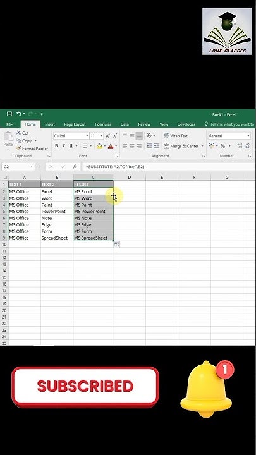Viewport: 256px width, 455px height.
Task: Select column D header
Action: [x=129, y=178]
